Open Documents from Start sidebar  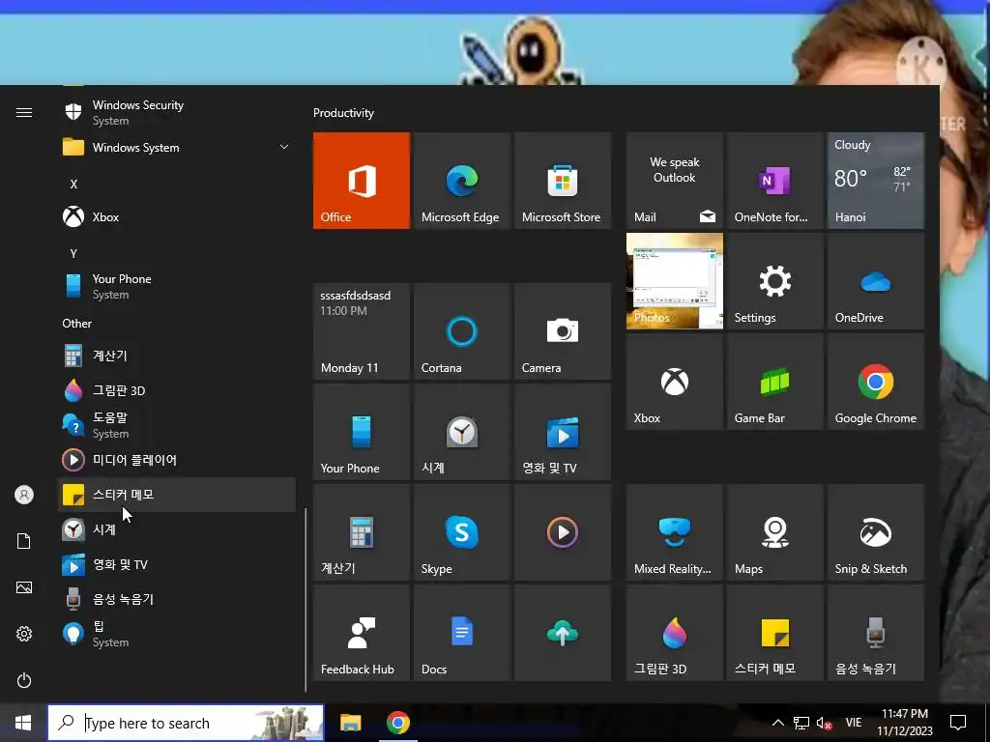(x=24, y=541)
